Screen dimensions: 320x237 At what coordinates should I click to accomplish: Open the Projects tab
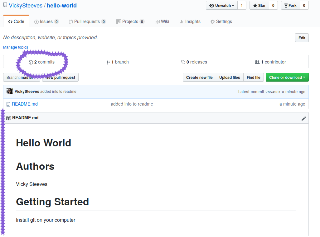click(x=130, y=21)
